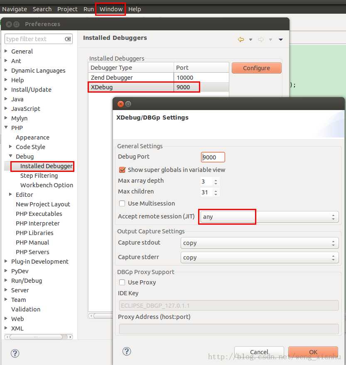
Task: Click the help icon in XDebug settings dialog
Action: point(127,351)
